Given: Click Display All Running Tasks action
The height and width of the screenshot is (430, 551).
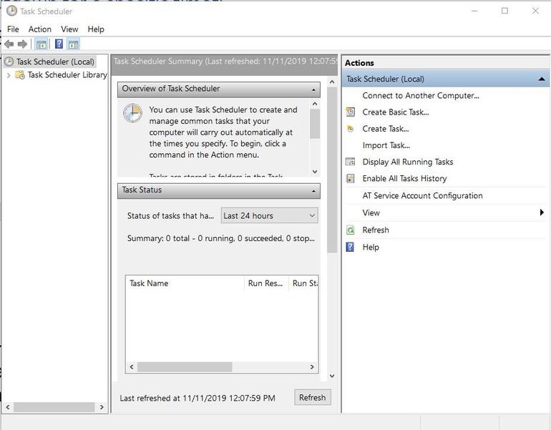Looking at the screenshot, I should click(408, 162).
